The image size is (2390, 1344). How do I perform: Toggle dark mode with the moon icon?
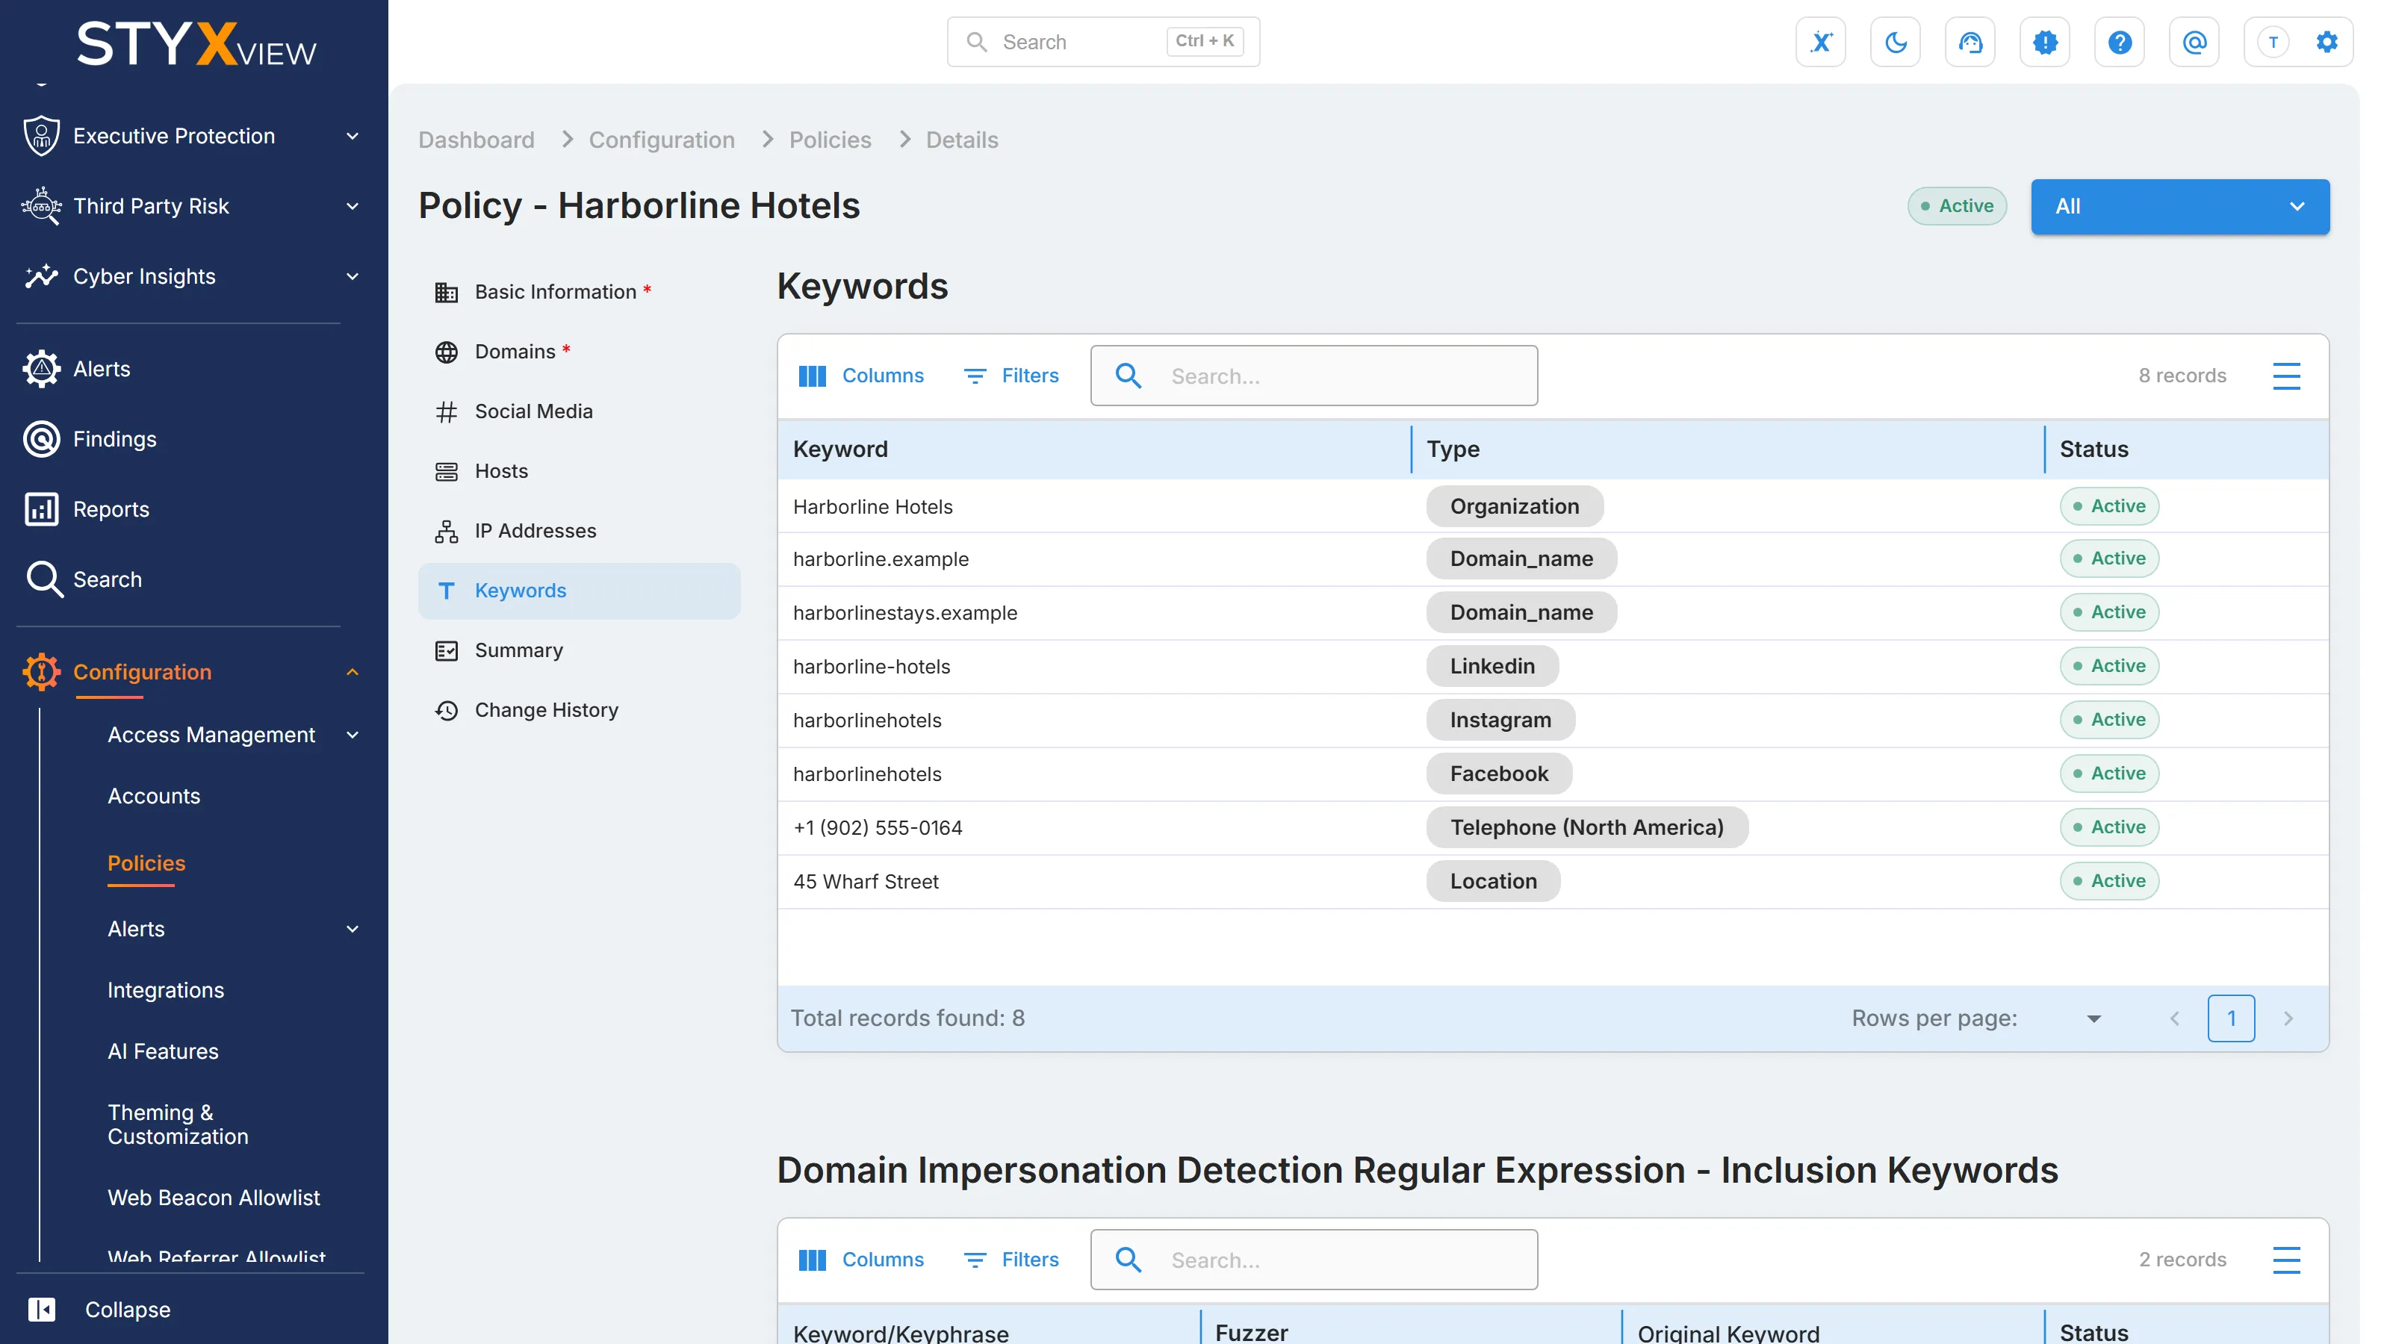[1896, 42]
